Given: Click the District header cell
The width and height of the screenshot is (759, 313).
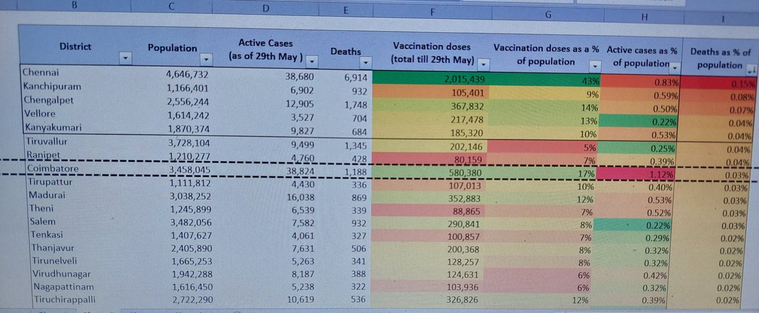Looking at the screenshot, I should pyautogui.click(x=75, y=45).
